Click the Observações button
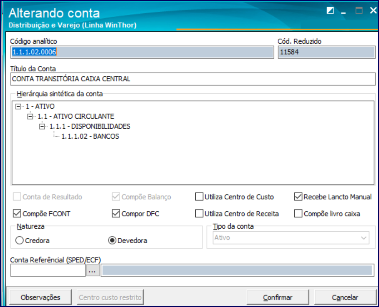379x307 pixels. (x=40, y=297)
